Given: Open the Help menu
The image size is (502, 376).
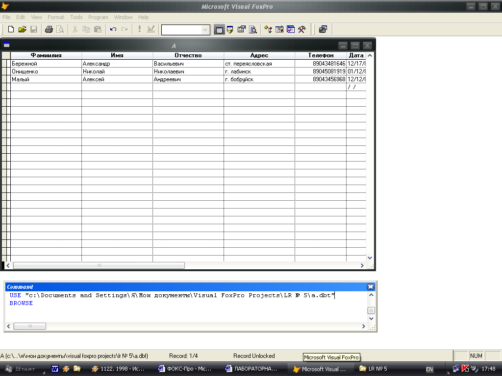Looking at the screenshot, I should click(144, 17).
